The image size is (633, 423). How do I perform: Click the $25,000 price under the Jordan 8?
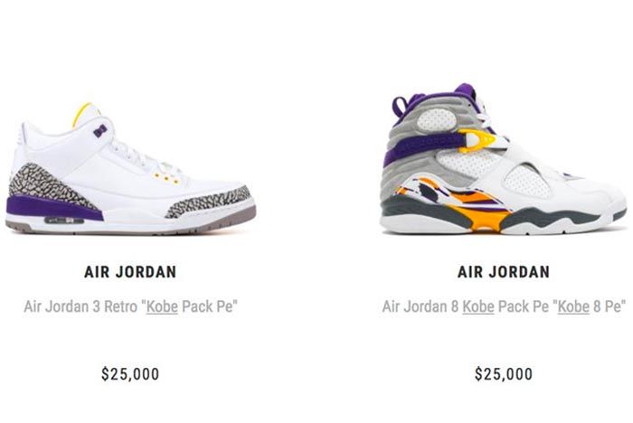[x=504, y=374]
